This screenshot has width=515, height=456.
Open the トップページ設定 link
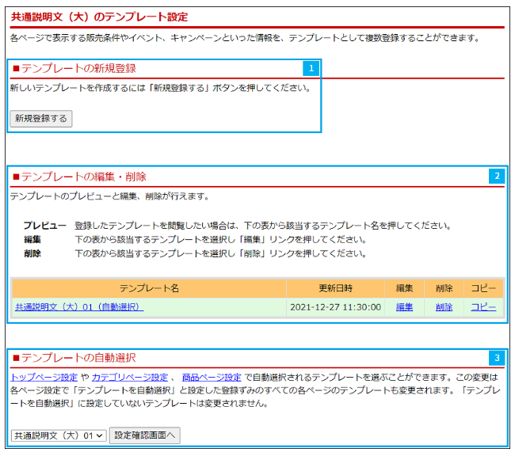pyautogui.click(x=44, y=378)
